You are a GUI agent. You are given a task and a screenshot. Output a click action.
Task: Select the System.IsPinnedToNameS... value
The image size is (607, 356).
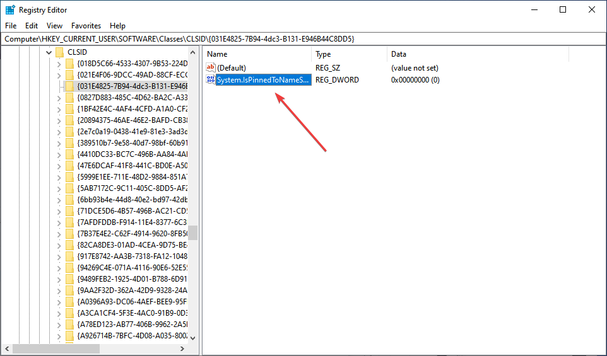pyautogui.click(x=263, y=80)
